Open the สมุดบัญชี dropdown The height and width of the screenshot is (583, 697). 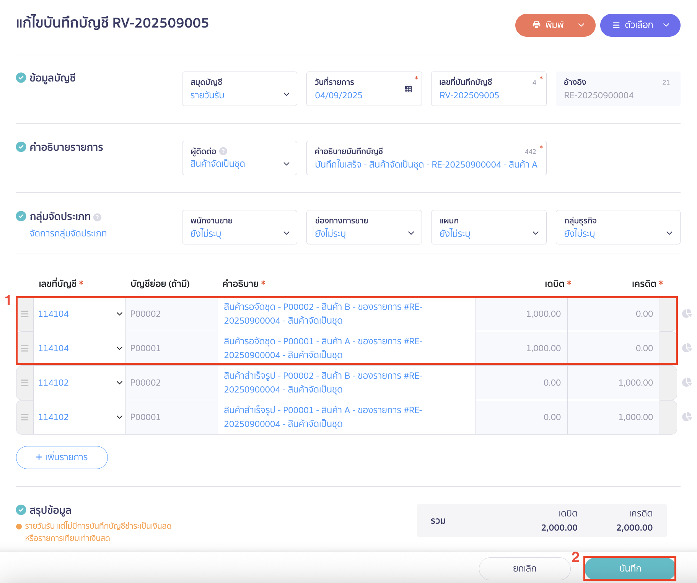click(x=239, y=89)
